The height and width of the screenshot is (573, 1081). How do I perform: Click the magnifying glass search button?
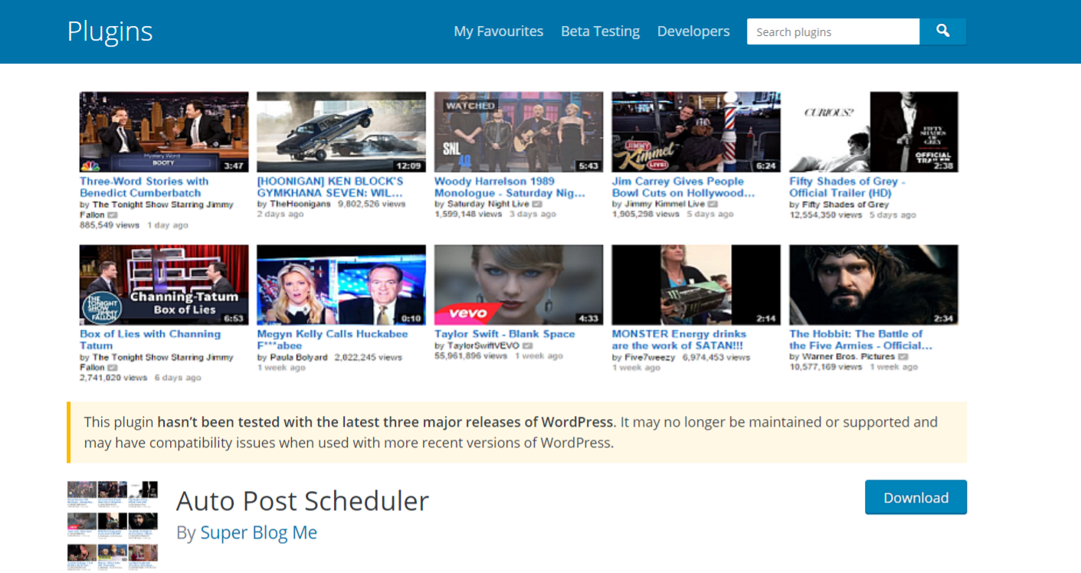tap(942, 31)
